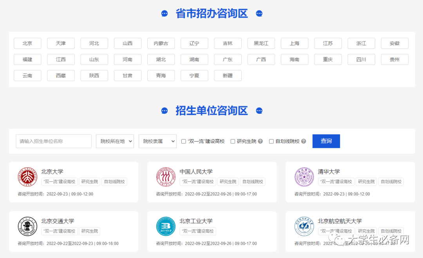Open the 吉林 province consultation
423x258 pixels.
228,43
